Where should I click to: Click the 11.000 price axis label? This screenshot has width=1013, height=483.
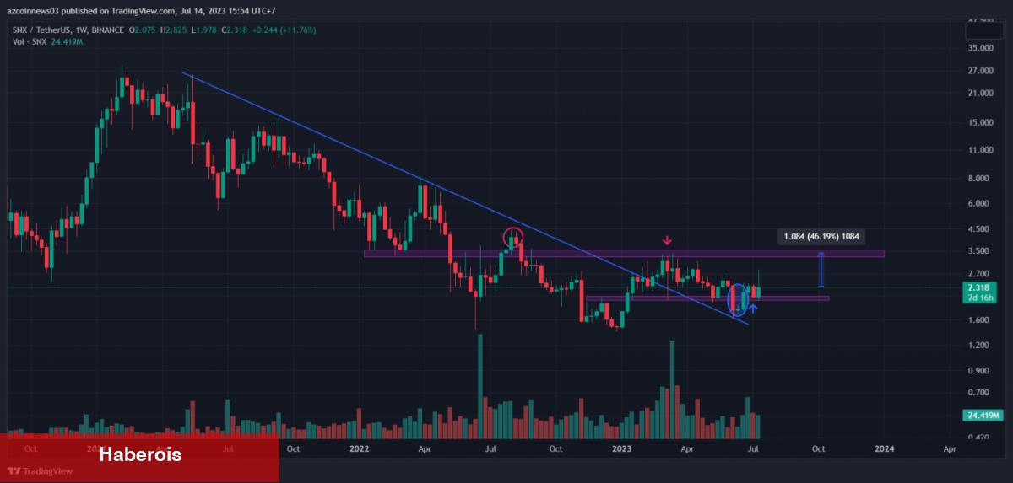coord(980,150)
